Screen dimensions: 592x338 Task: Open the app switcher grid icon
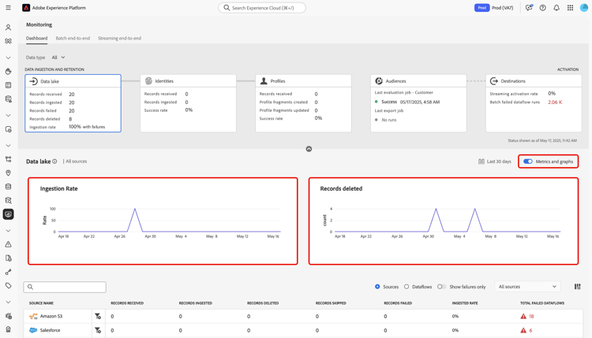tap(570, 8)
